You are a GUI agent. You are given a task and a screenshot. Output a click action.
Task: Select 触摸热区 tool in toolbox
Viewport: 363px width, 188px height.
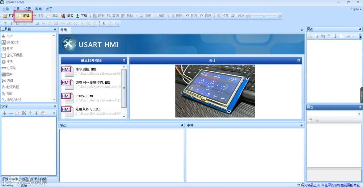(x=10, y=87)
